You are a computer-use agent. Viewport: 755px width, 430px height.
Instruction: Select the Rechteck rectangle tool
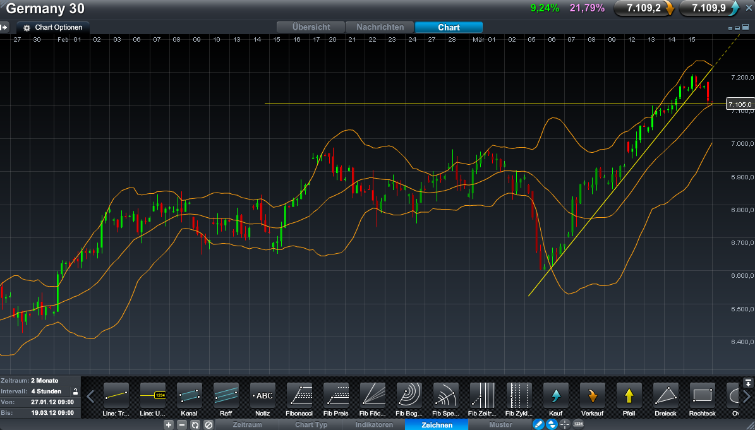coord(703,396)
